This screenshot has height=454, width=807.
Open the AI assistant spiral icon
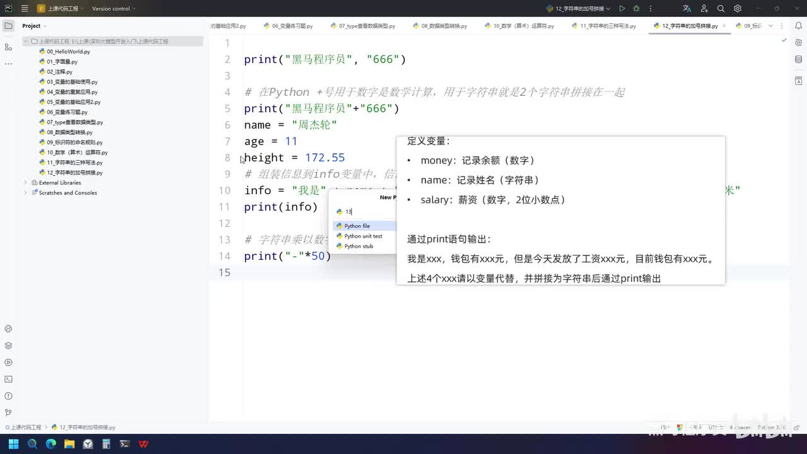click(x=799, y=43)
